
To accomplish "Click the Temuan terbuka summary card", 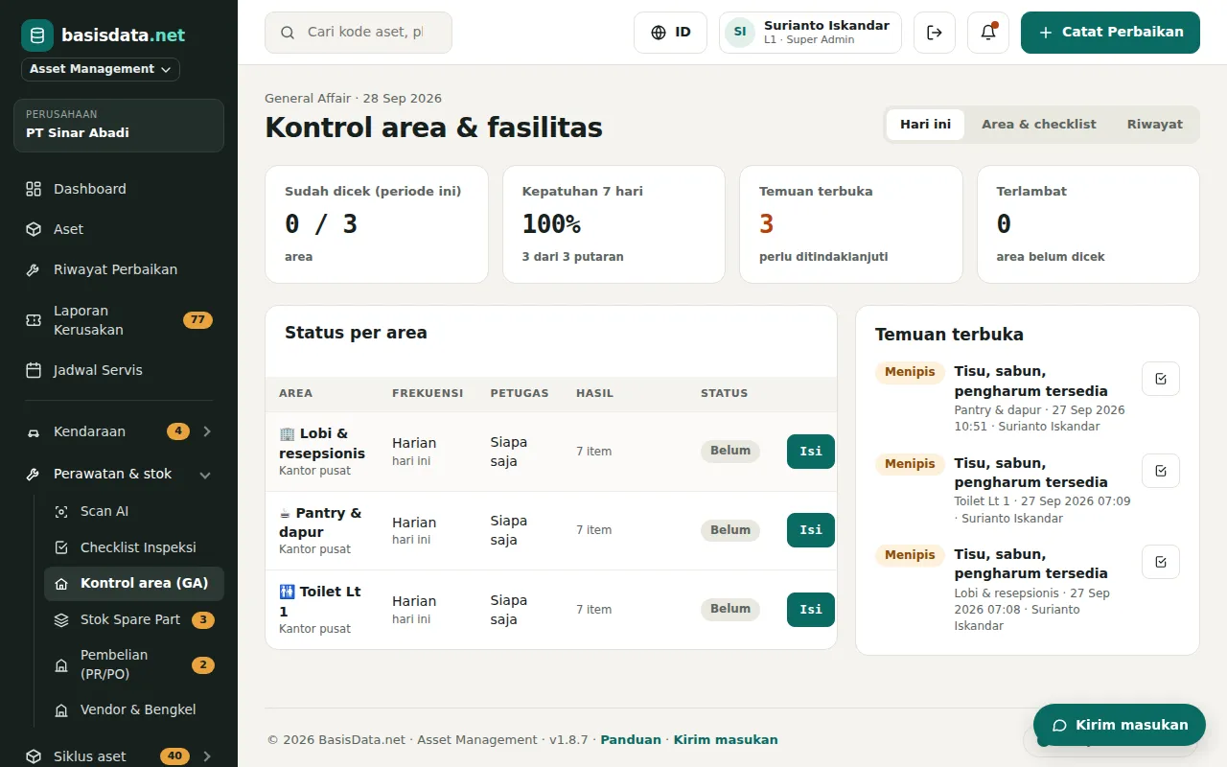I will click(x=851, y=224).
